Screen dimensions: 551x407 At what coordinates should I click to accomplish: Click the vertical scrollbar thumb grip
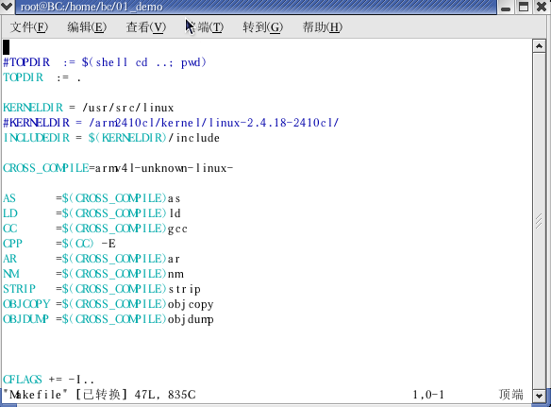539,221
